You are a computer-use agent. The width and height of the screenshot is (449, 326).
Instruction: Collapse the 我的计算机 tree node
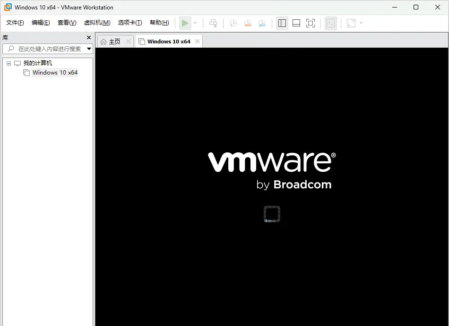[9, 63]
